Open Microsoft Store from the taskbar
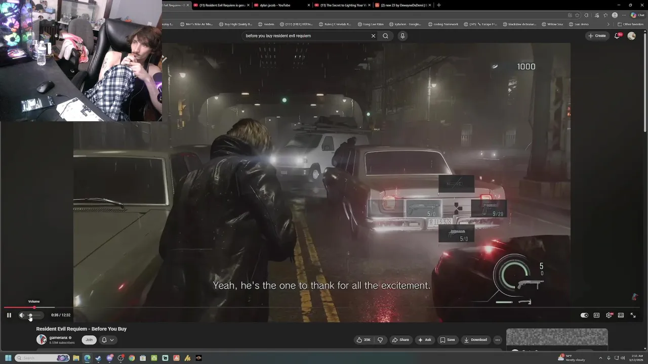 [x=143, y=358]
